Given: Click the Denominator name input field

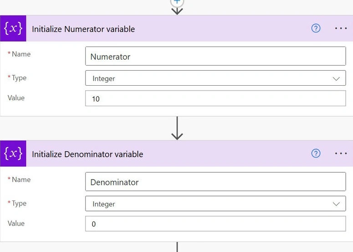Looking at the screenshot, I should [215, 181].
